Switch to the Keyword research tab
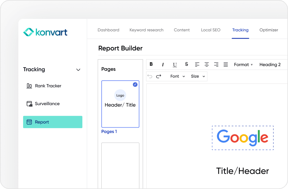The width and height of the screenshot is (288, 189). [146, 30]
